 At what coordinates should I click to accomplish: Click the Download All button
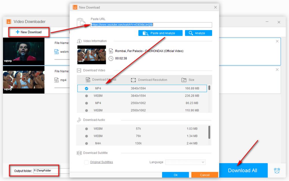coord(243,170)
